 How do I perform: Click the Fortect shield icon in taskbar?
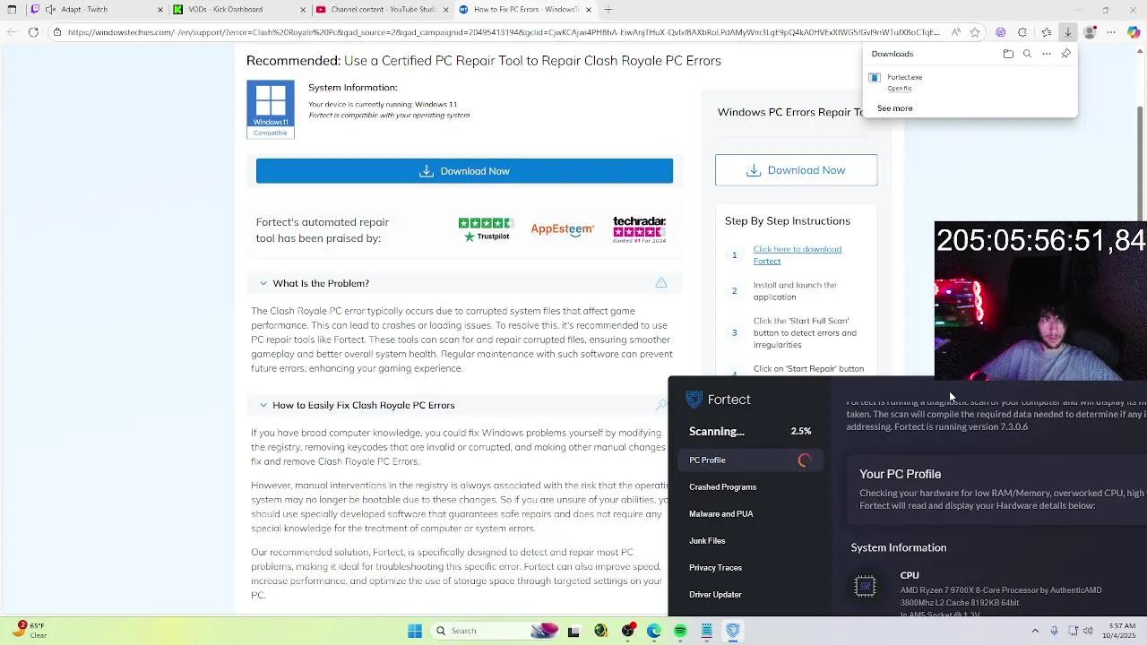[x=733, y=631]
